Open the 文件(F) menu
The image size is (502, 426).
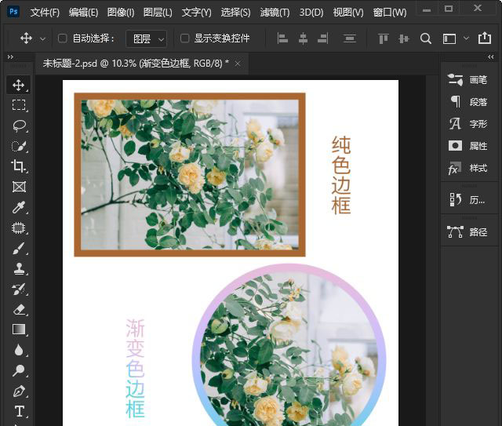pyautogui.click(x=45, y=13)
